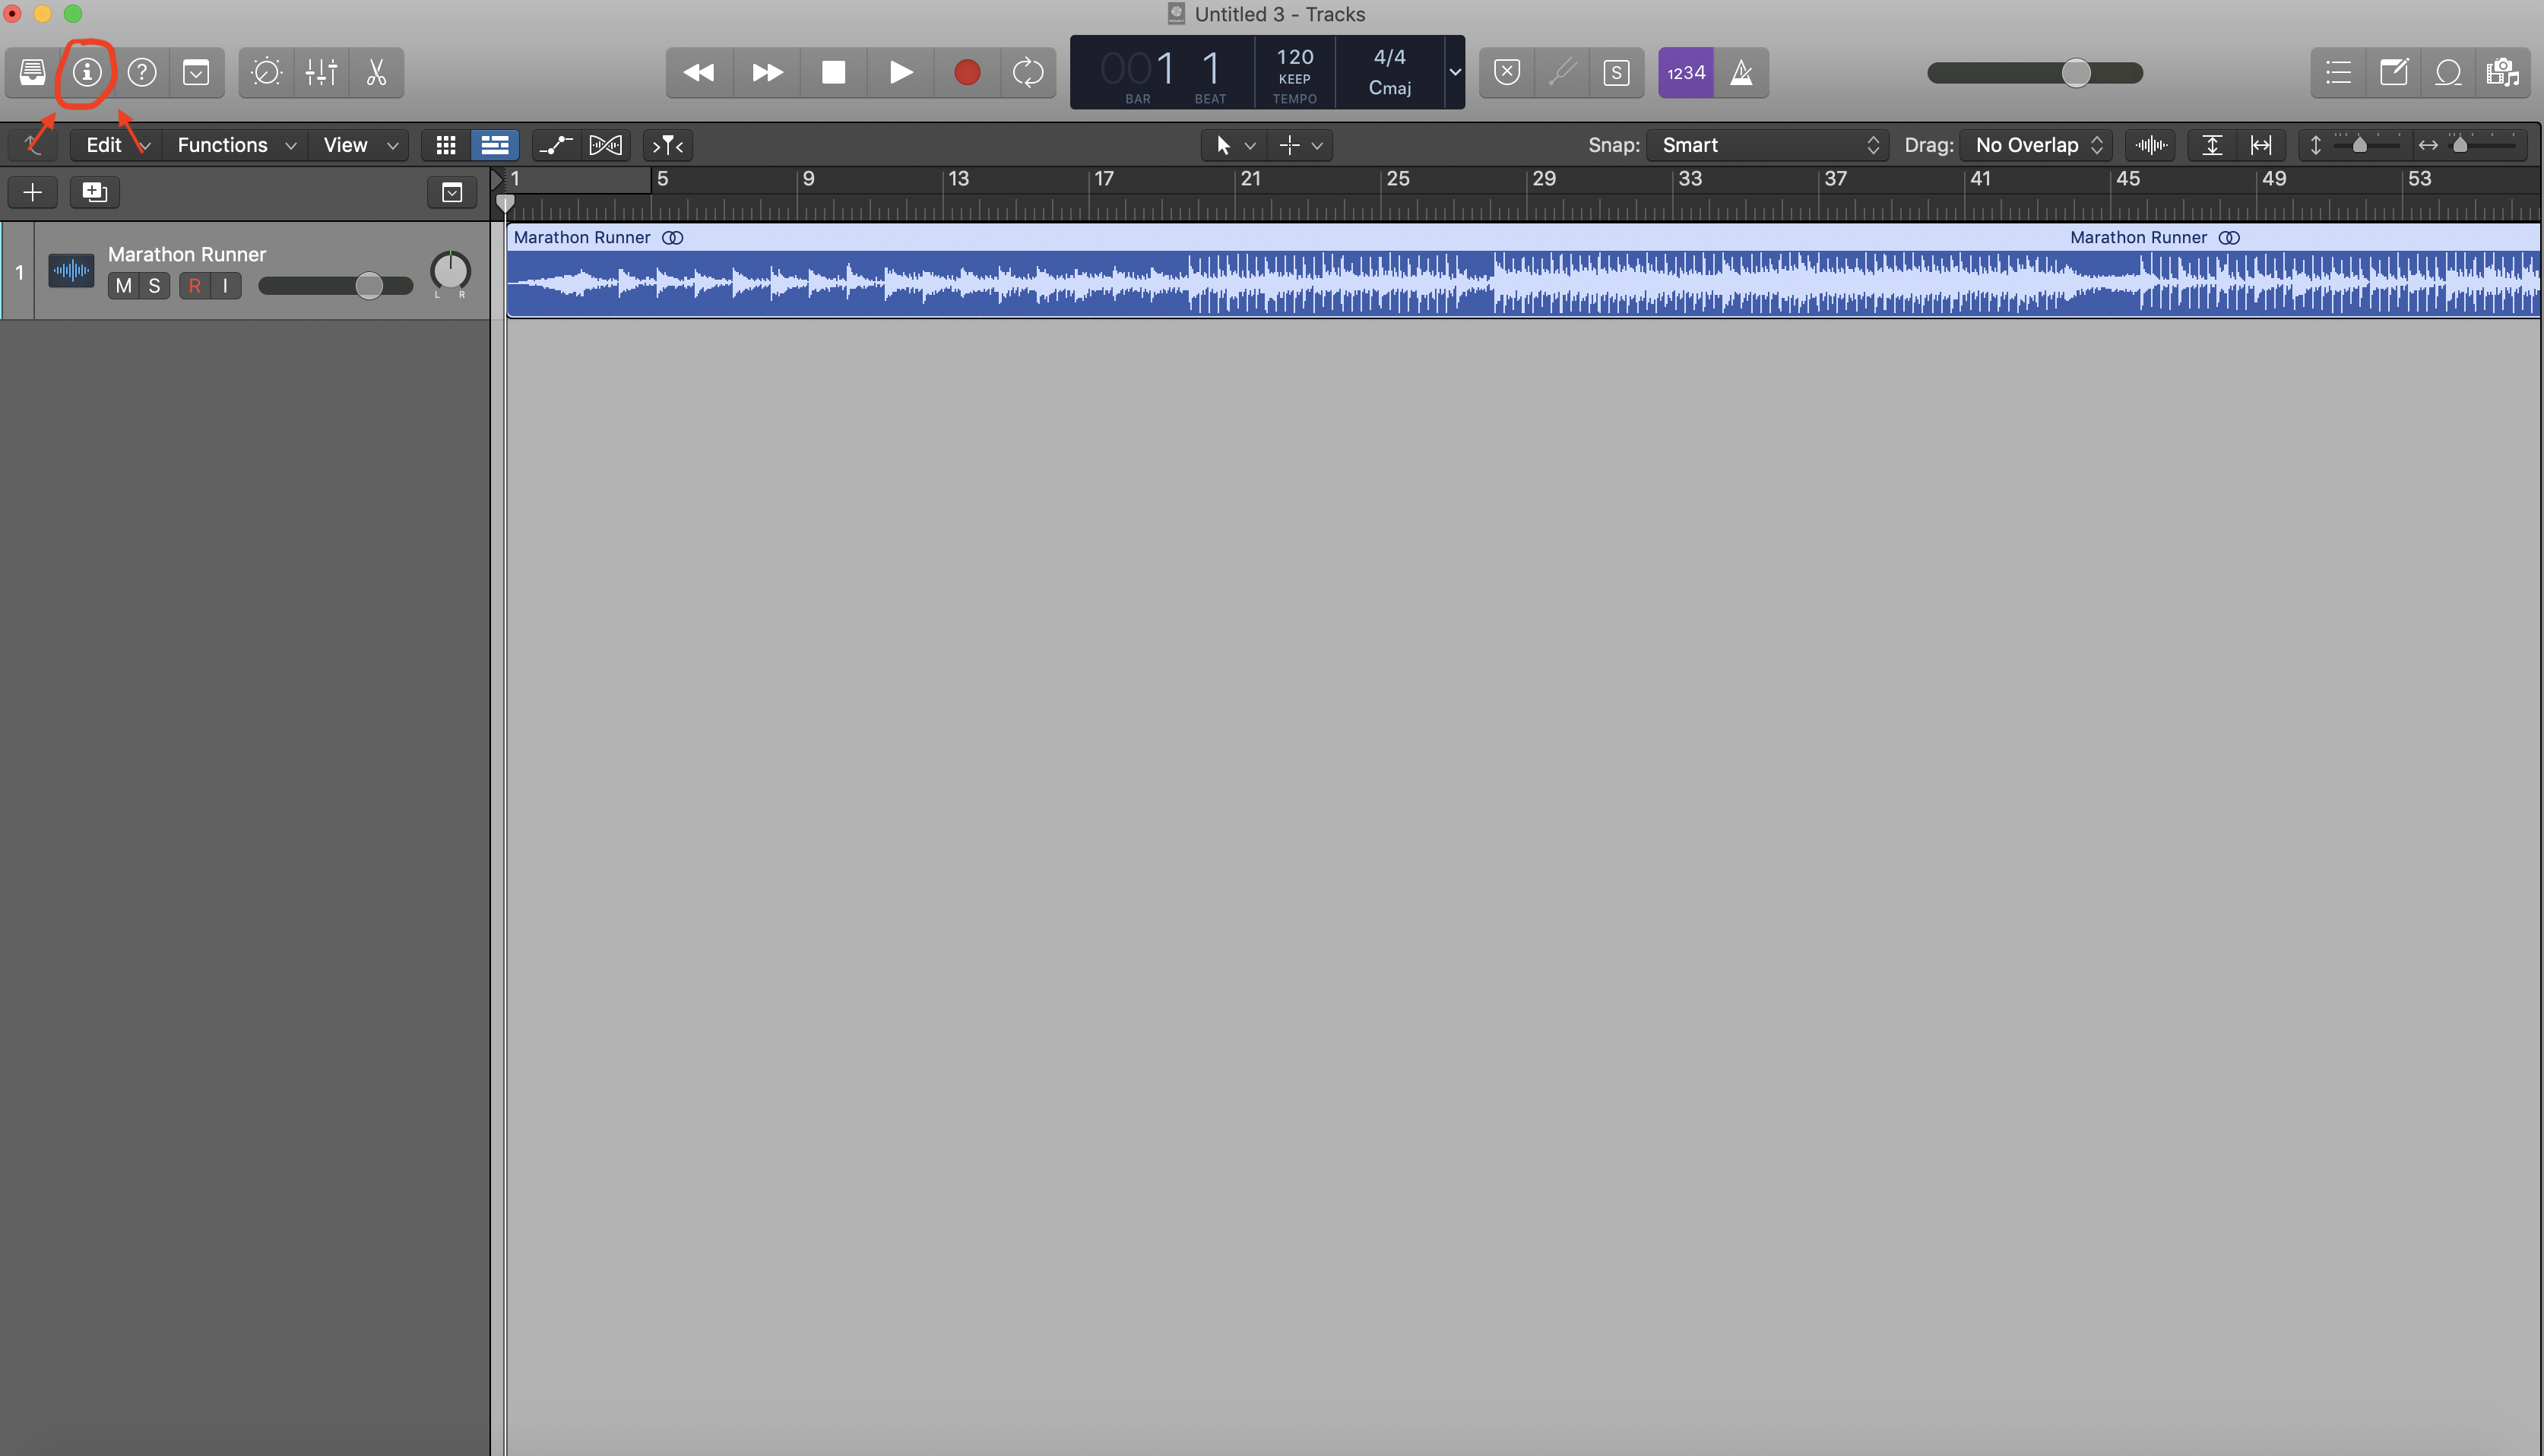Toggle the Cycle mode button
The height and width of the screenshot is (1456, 2544).
1027,72
